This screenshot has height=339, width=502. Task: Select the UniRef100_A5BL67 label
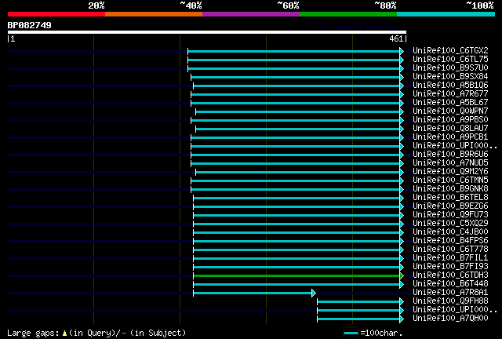pyautogui.click(x=450, y=102)
